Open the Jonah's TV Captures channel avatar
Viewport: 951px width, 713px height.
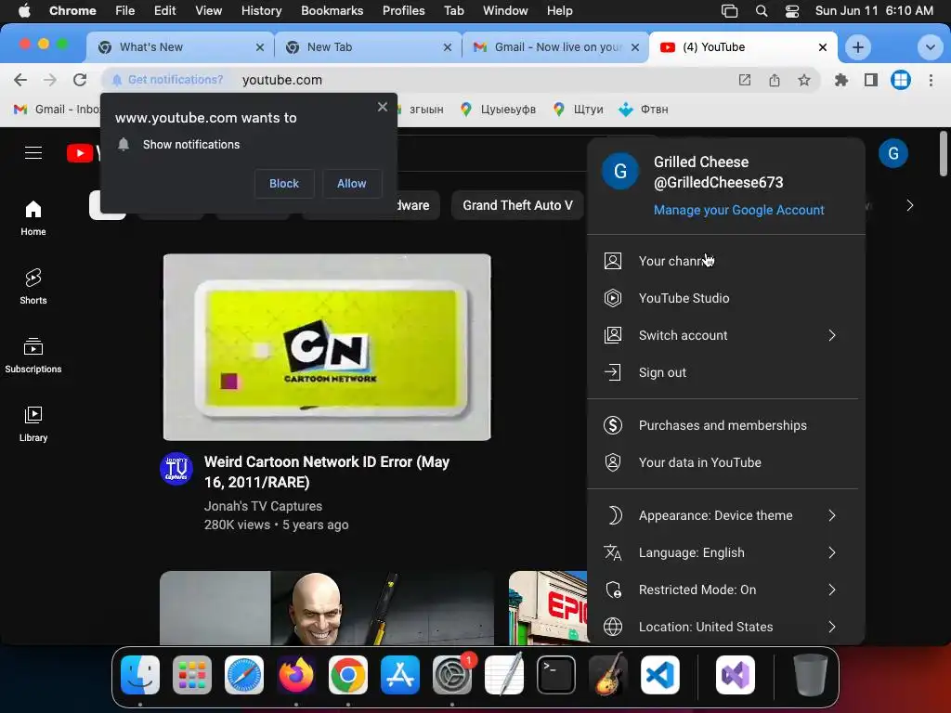click(x=176, y=469)
